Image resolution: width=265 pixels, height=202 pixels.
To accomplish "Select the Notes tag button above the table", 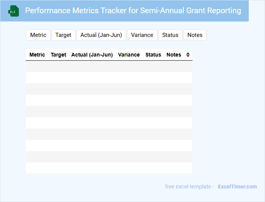I will point(195,35).
